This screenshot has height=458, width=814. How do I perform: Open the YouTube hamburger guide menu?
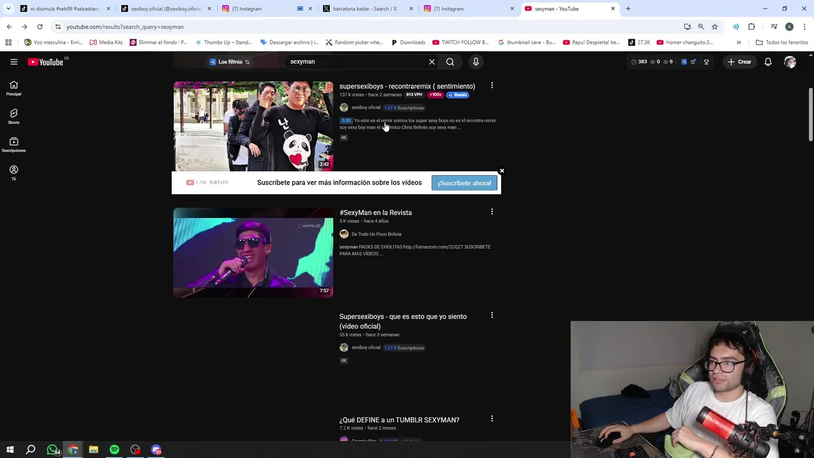[x=13, y=62]
